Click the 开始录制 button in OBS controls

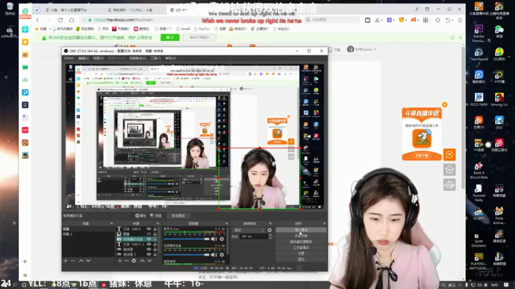click(301, 236)
